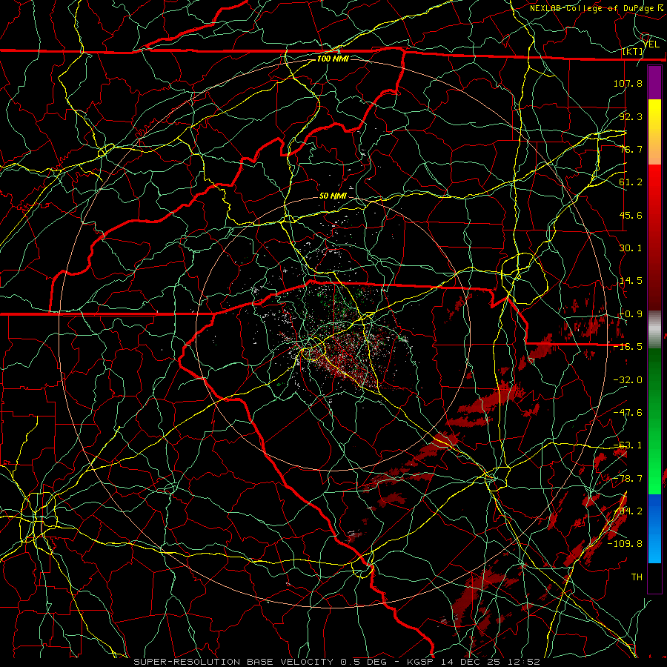The width and height of the screenshot is (667, 667).
Task: Select the -0.9 legend value
Action: click(x=631, y=314)
